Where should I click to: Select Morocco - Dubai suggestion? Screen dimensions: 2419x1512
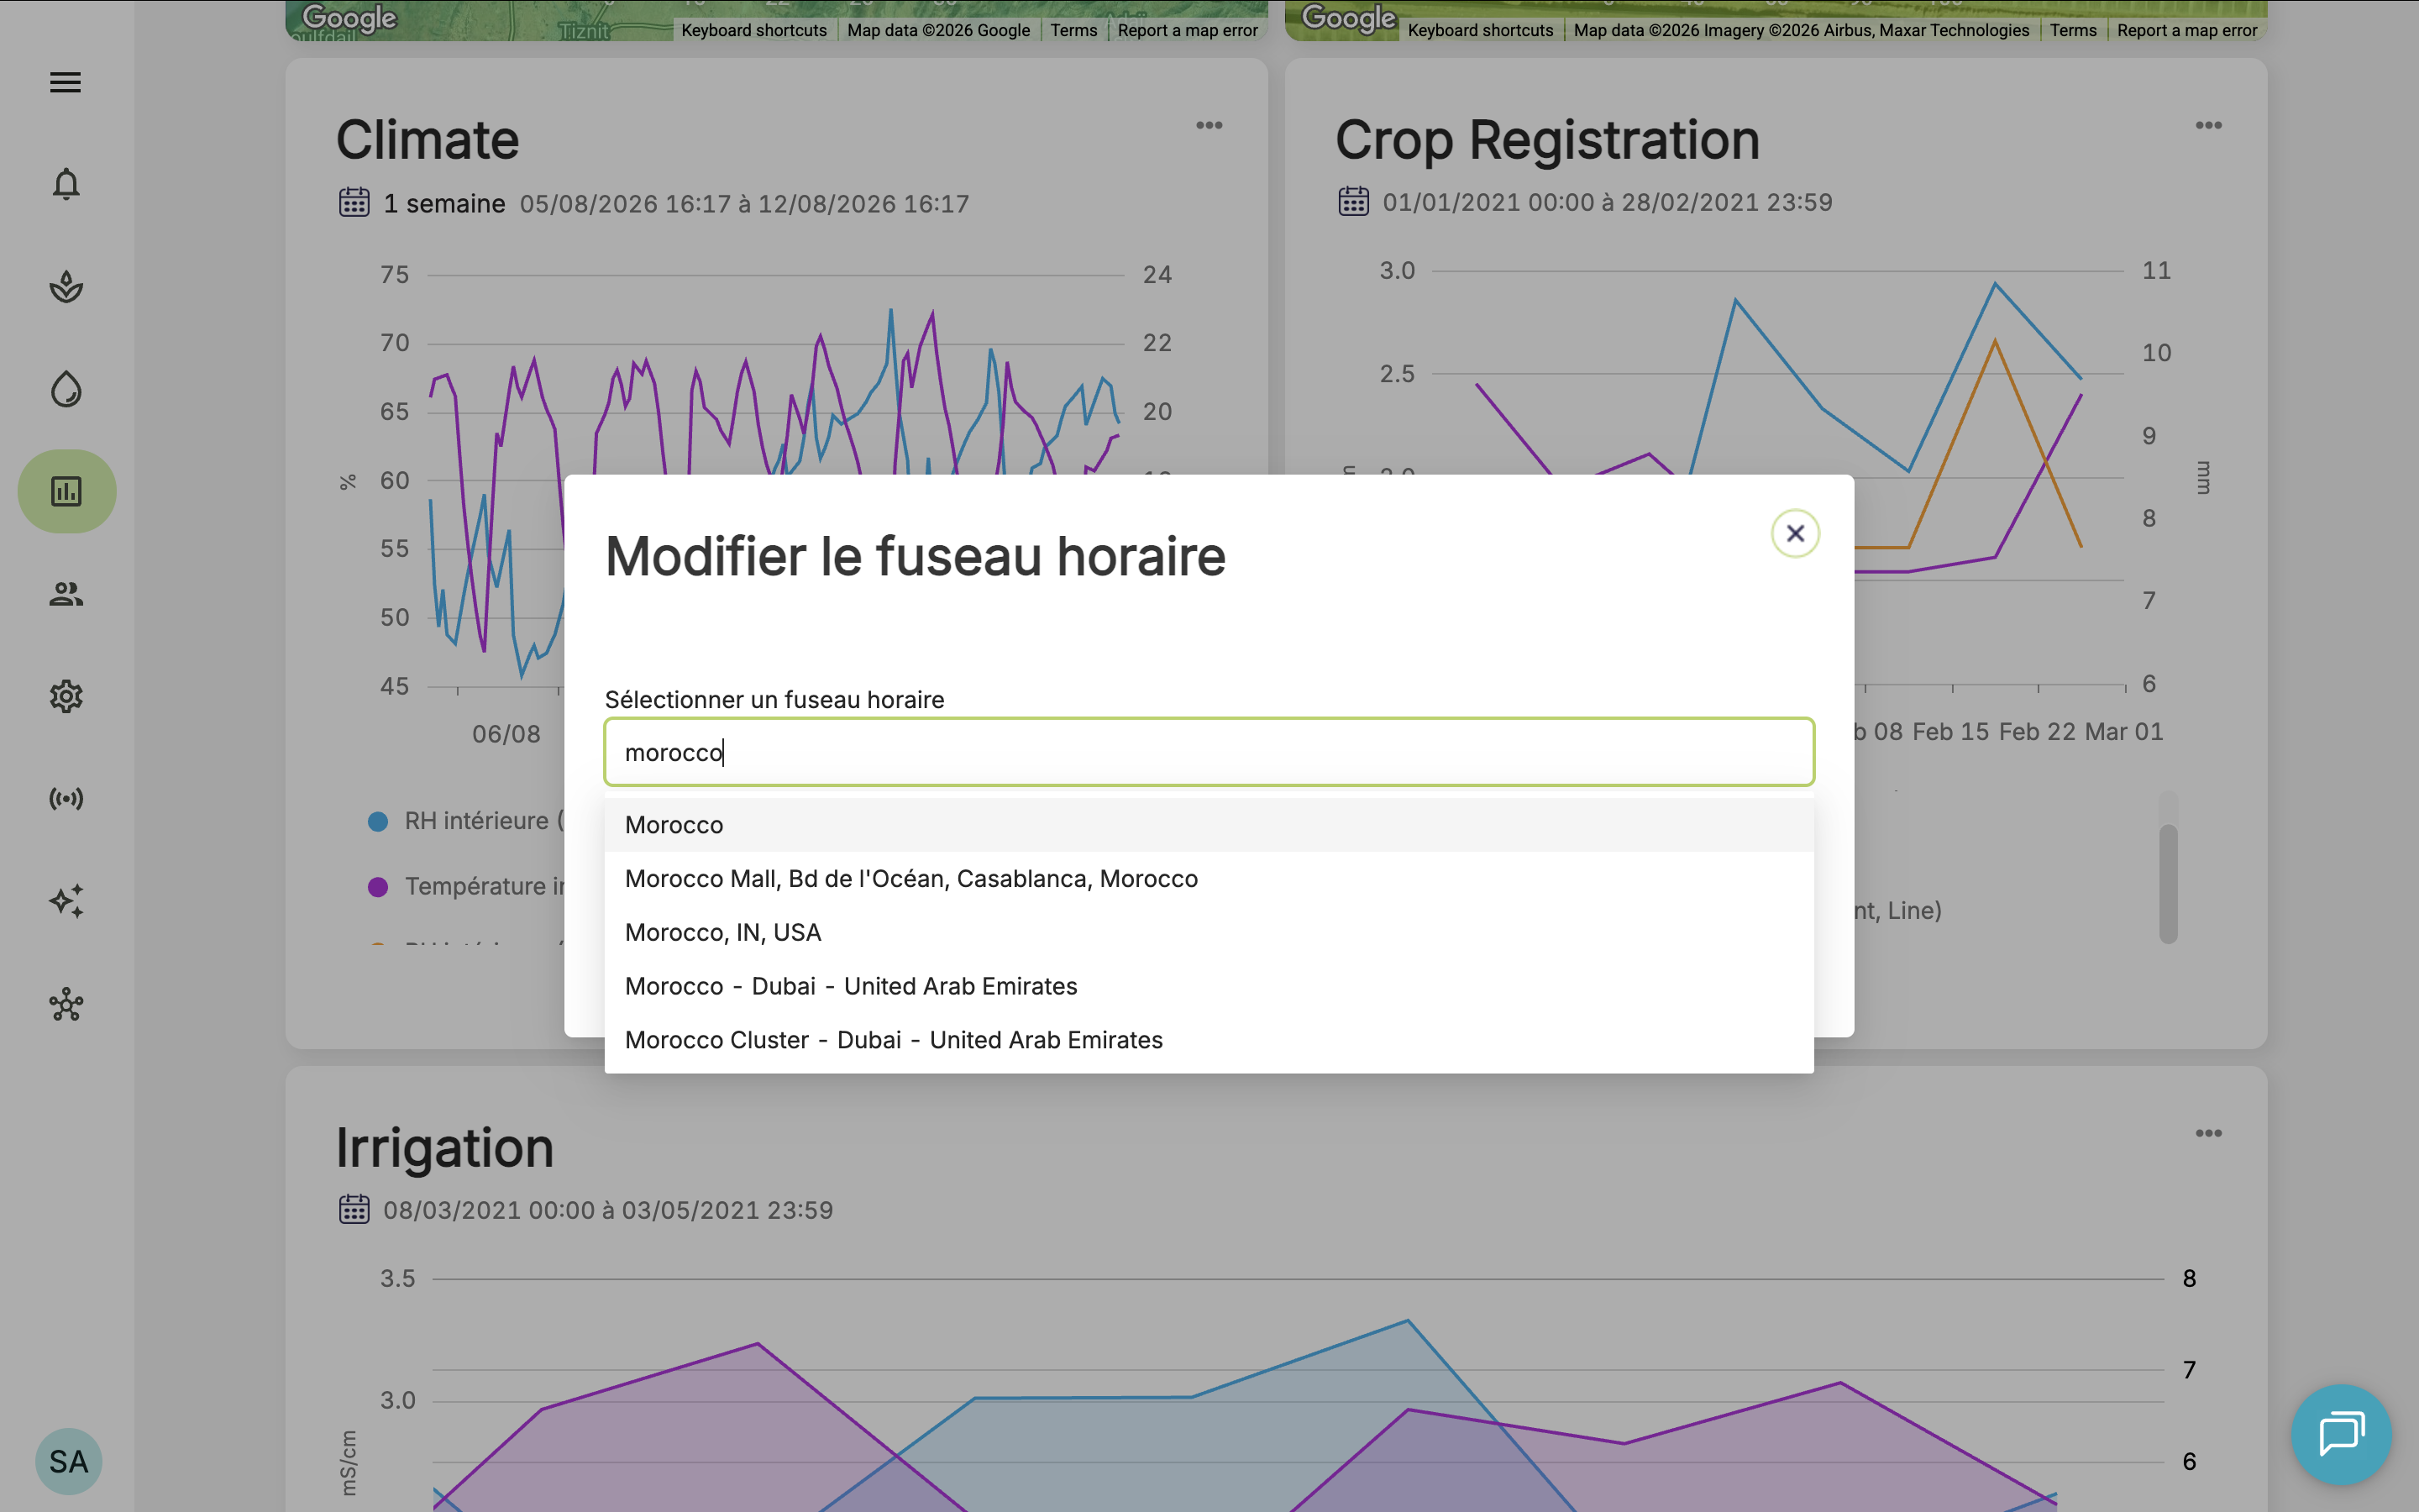1209,987
